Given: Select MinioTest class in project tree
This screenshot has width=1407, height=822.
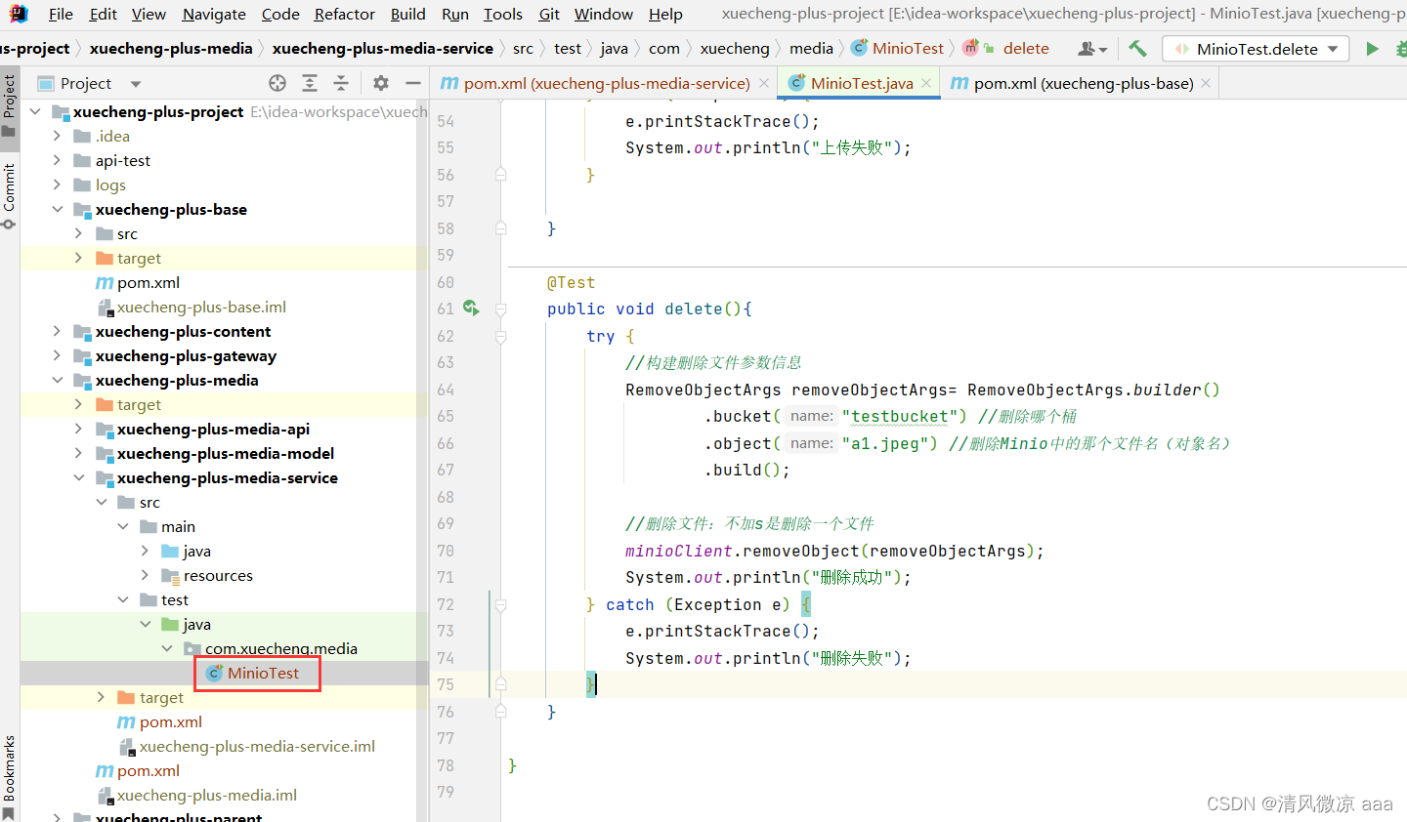Looking at the screenshot, I should (x=263, y=673).
